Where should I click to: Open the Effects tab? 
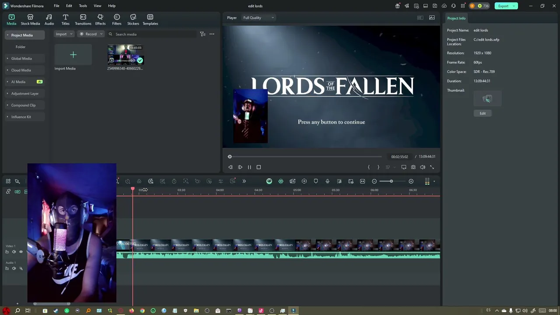(x=100, y=20)
